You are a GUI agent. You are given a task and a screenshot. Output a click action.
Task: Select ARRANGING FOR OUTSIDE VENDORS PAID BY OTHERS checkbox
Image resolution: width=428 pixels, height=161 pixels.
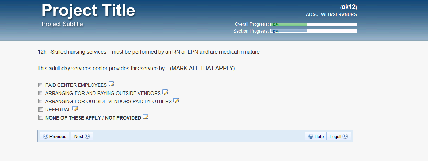click(x=41, y=101)
